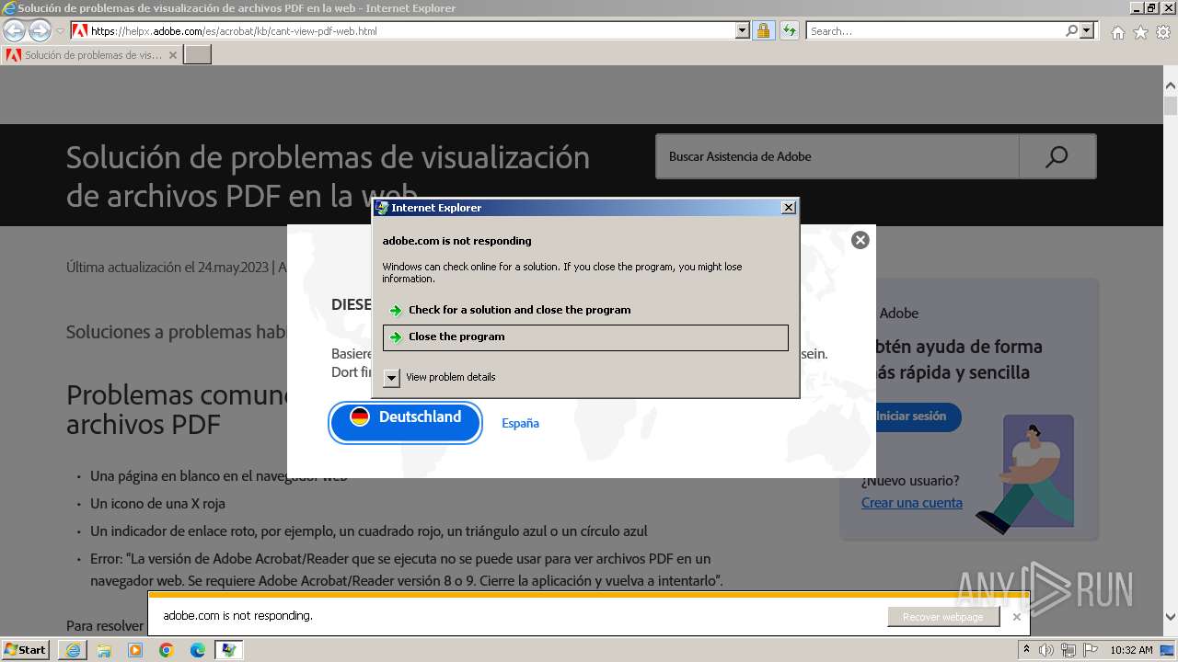Click the 10:32 AM system clock
Viewport: 1178px width, 662px height.
click(1131, 650)
